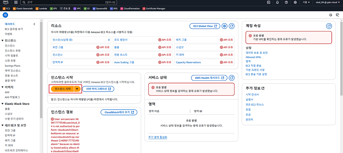
Task: Open the 인스턴스 시작 dropdown arrow
Action: [x=77, y=89]
